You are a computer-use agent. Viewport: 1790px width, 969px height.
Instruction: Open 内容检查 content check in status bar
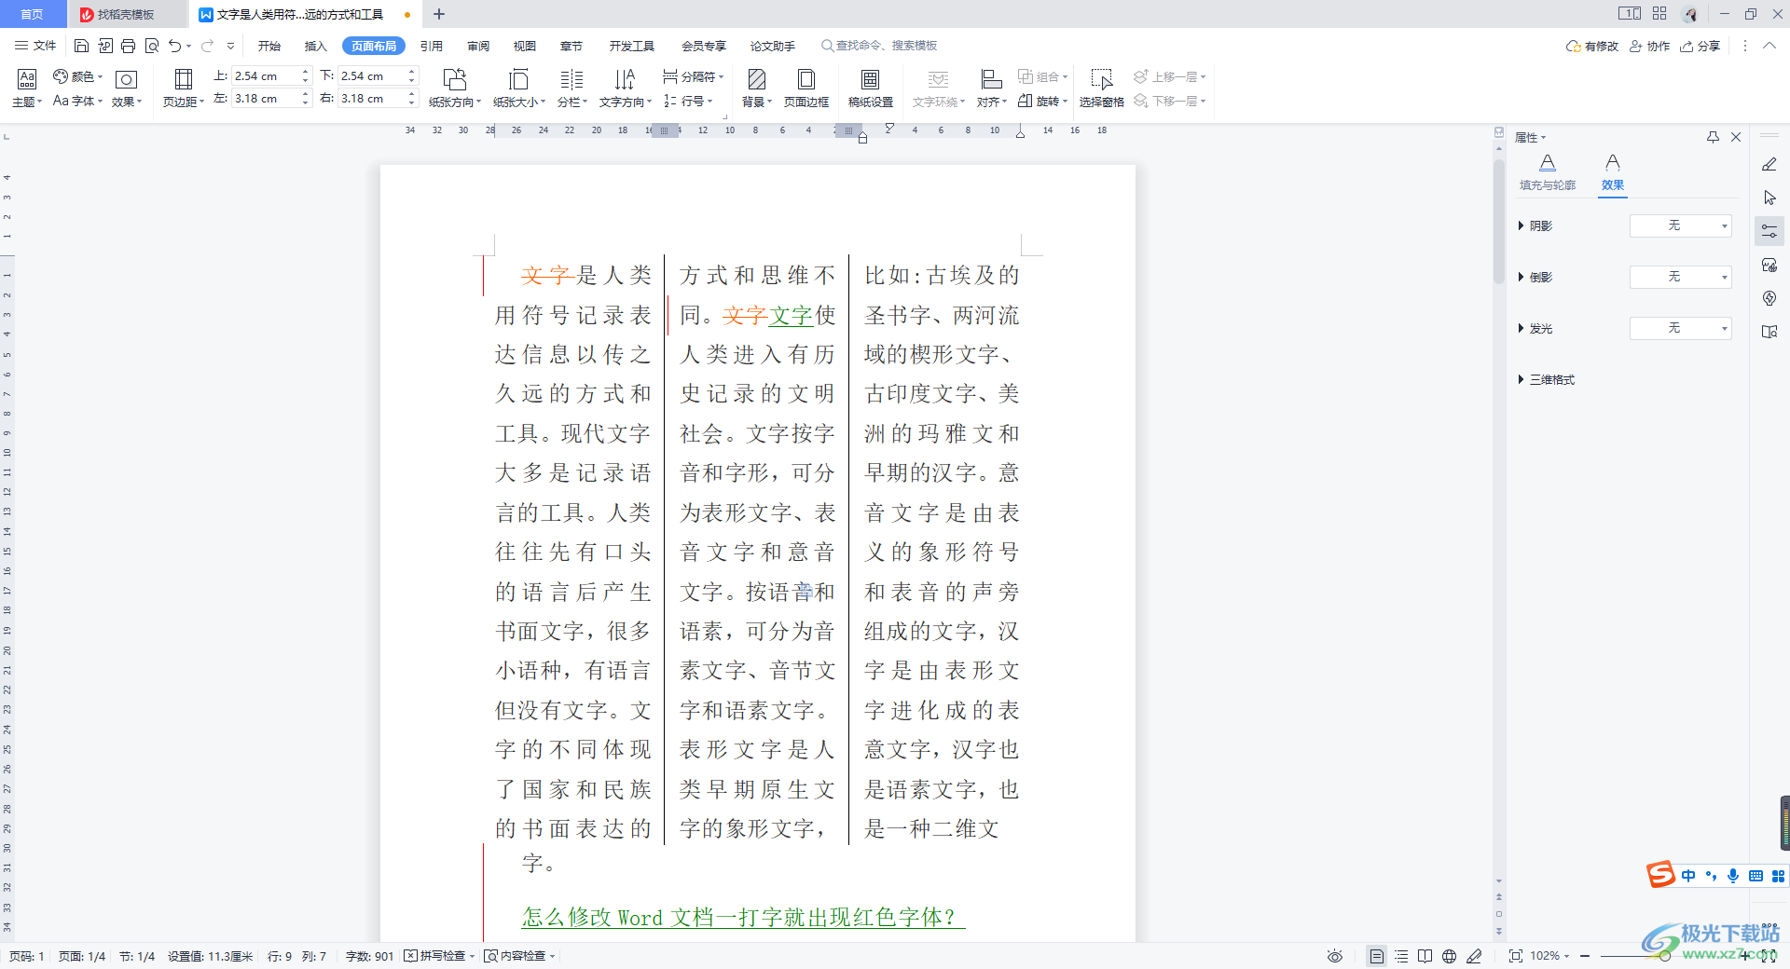[519, 956]
